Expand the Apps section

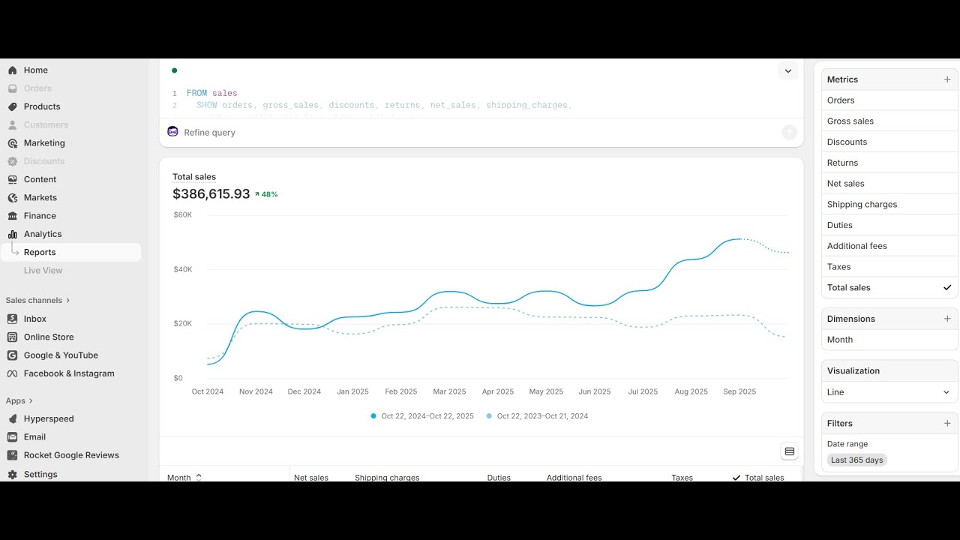[19, 400]
